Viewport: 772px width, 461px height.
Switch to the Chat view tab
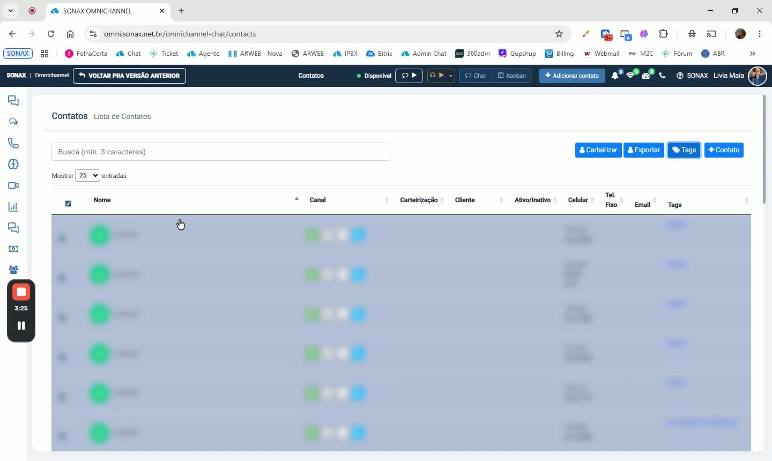click(476, 76)
